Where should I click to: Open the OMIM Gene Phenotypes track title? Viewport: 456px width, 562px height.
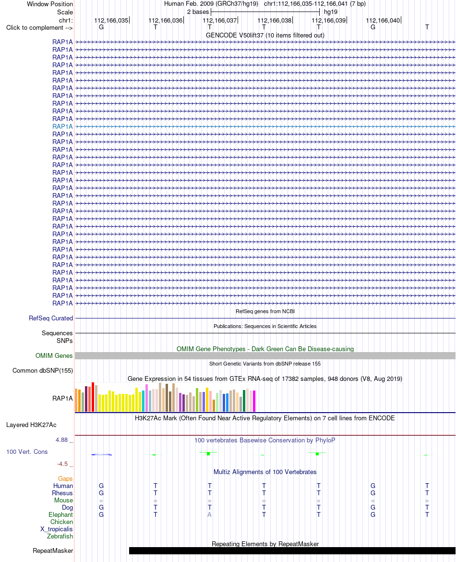(x=265, y=349)
